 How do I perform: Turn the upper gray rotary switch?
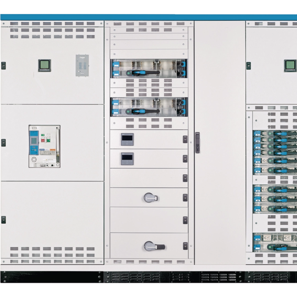(x=150, y=197)
